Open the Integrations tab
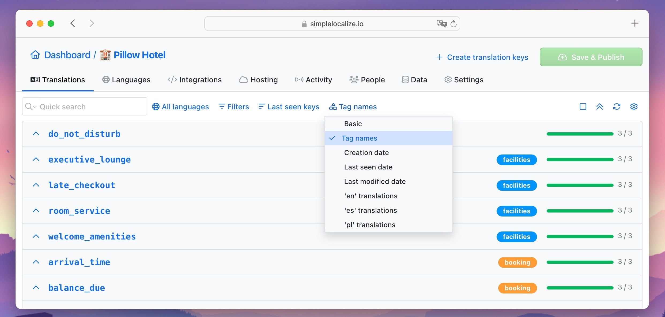This screenshot has height=317, width=665. point(195,80)
